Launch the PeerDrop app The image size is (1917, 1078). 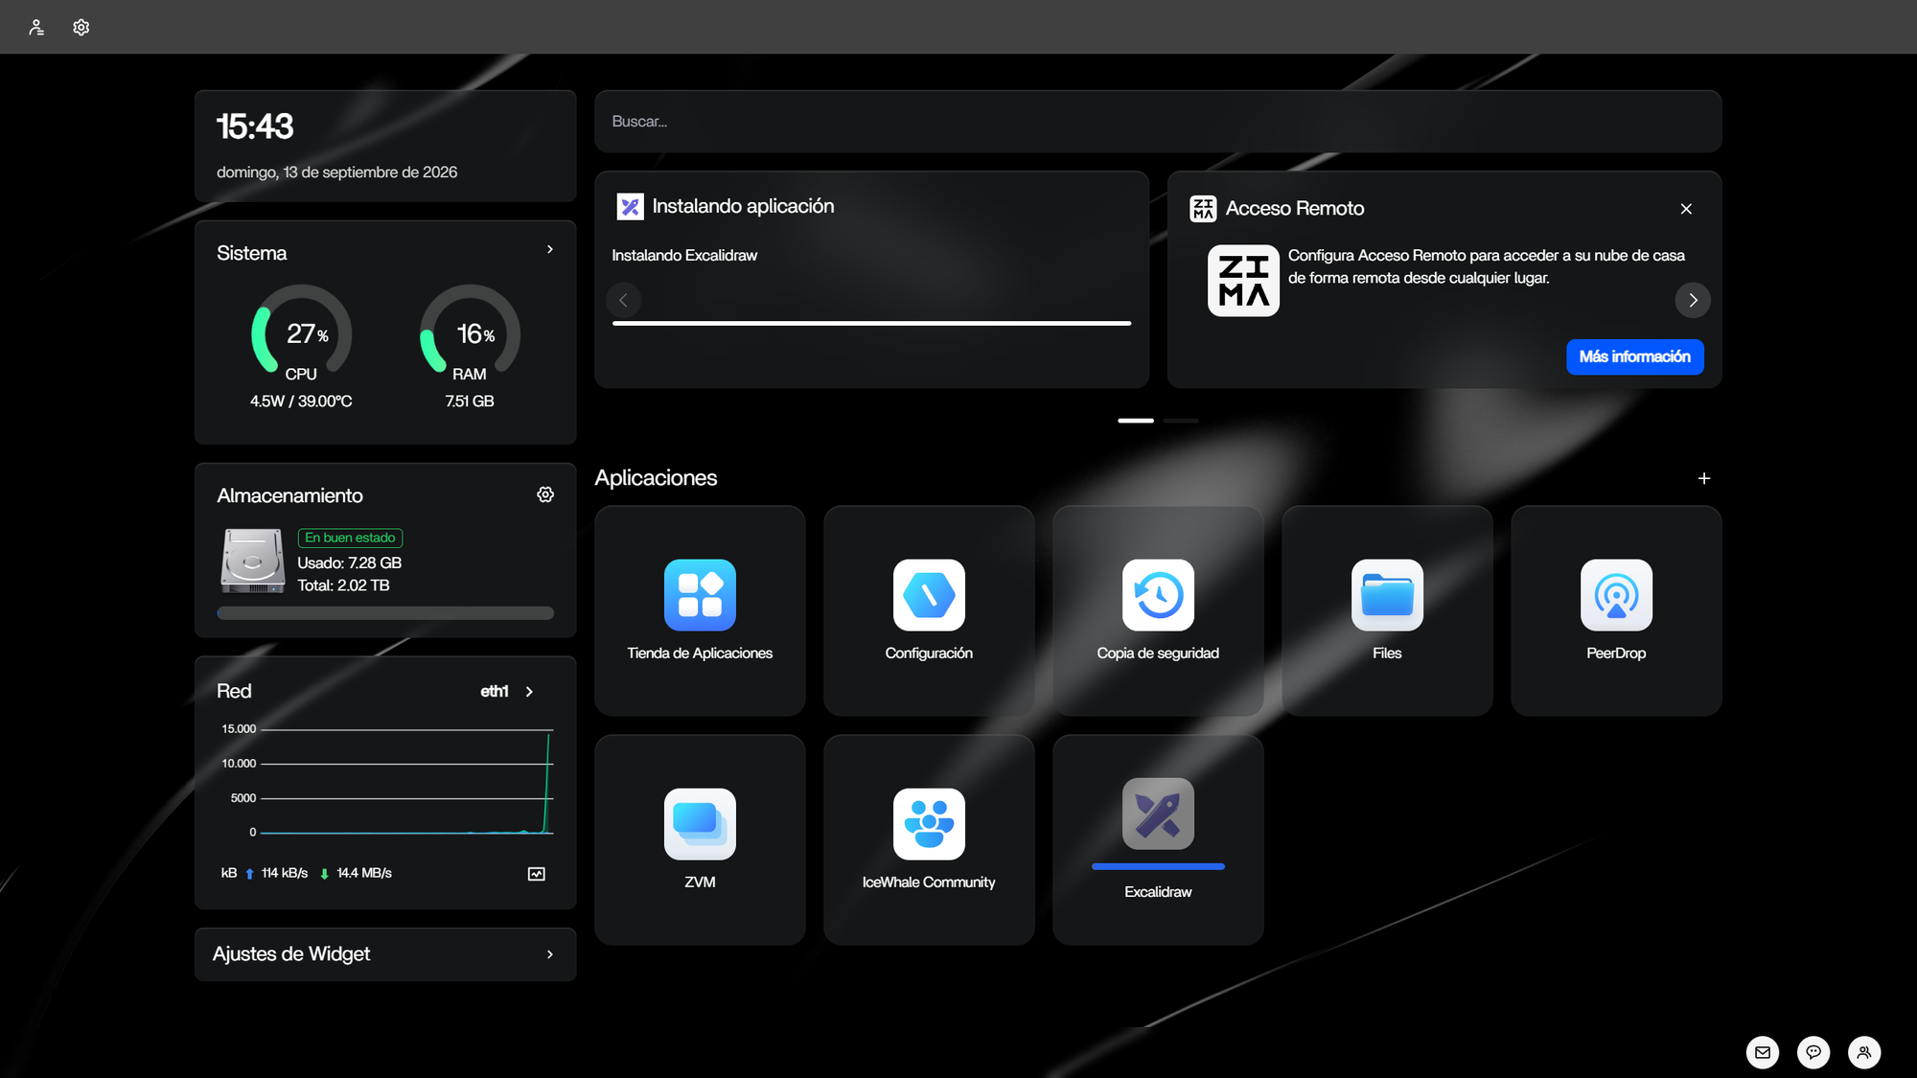pyautogui.click(x=1616, y=610)
